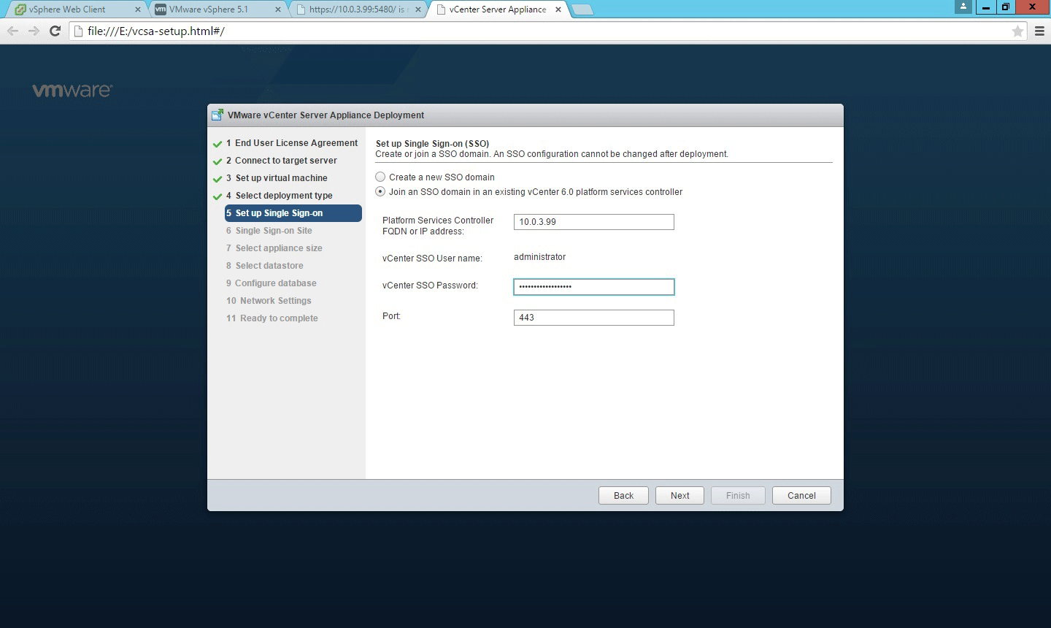Go to step 2 Connect to target server

(x=282, y=161)
